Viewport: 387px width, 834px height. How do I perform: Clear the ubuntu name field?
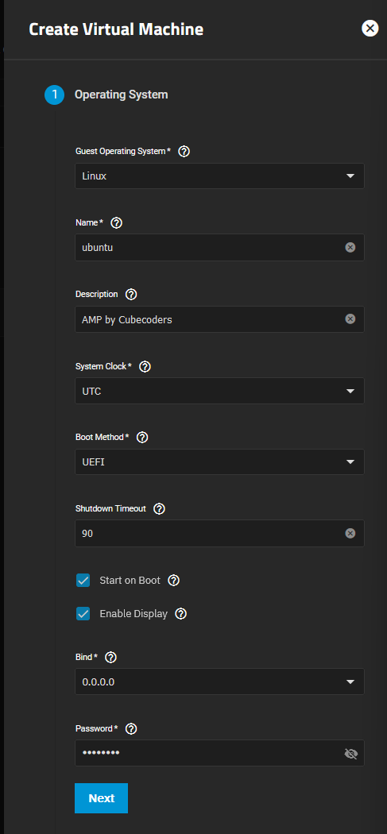tap(350, 247)
